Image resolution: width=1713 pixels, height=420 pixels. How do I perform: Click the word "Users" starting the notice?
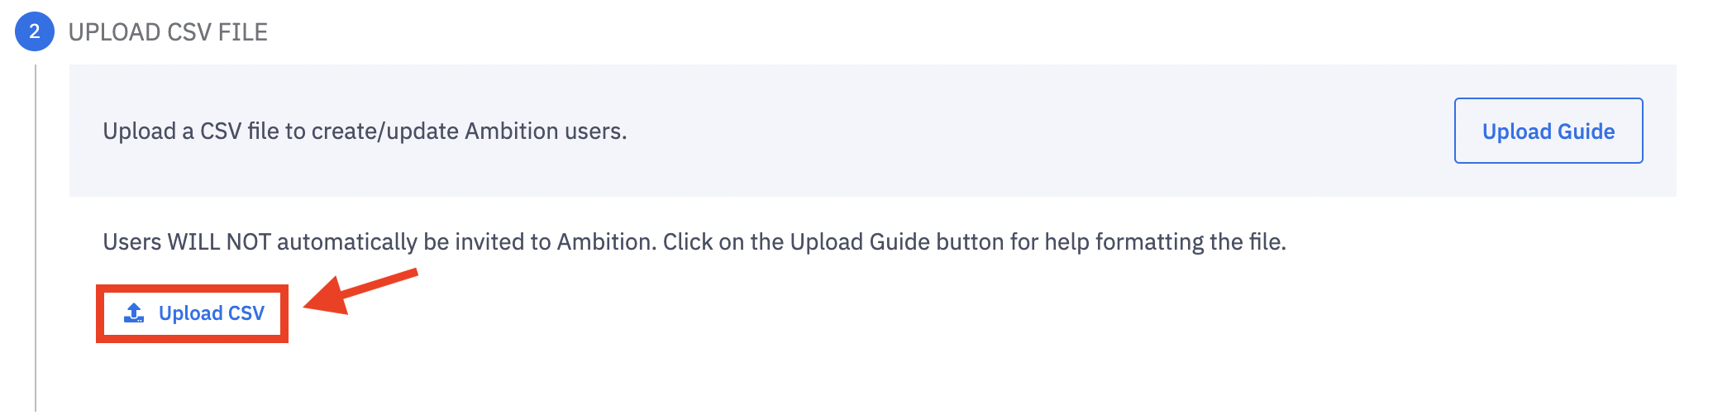click(x=132, y=242)
